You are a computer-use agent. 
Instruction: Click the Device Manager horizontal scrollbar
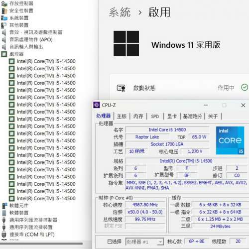point(41,244)
